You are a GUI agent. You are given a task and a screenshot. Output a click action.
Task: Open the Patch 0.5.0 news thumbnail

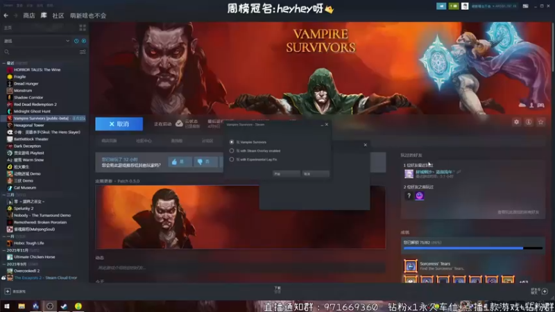240,217
